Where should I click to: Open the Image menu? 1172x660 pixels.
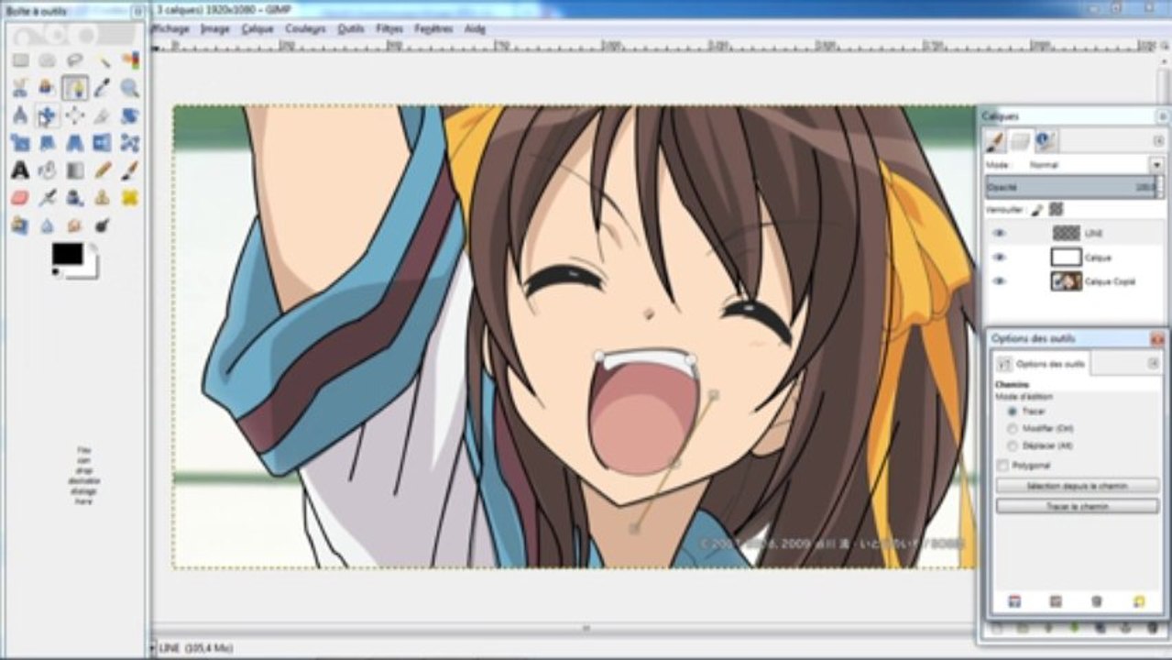215,28
